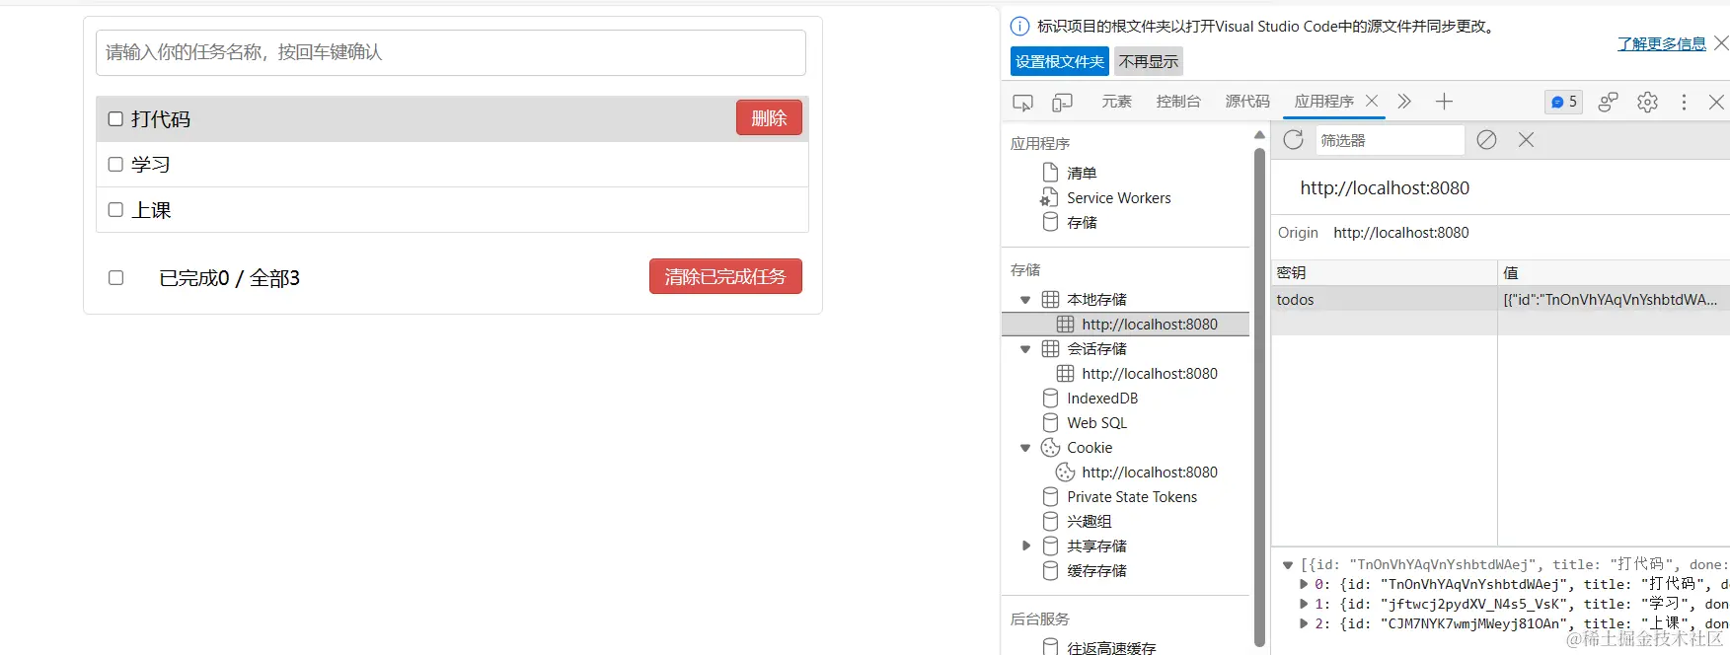Screen dimensions: 1730x655
Task: Dismiss the root folder notification bar
Action: pyautogui.click(x=1720, y=43)
